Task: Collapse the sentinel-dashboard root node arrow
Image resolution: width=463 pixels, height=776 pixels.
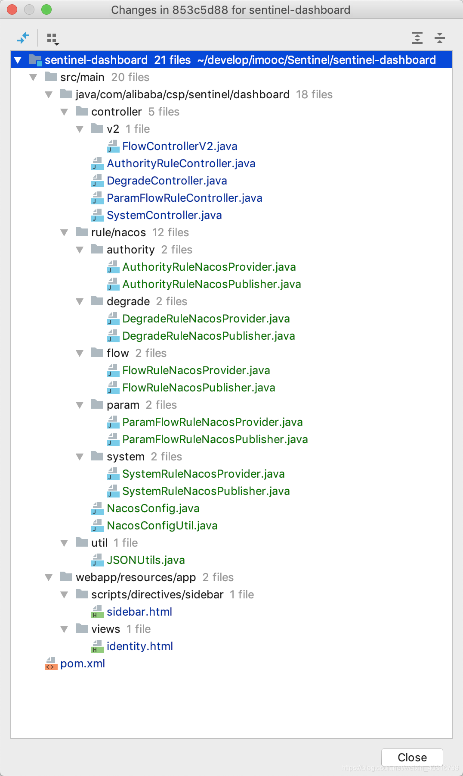Action: tap(18, 60)
